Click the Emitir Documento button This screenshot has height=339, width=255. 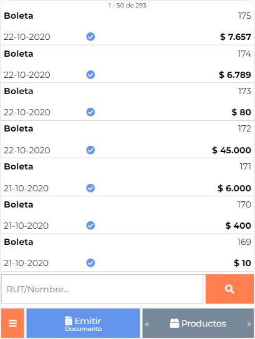(x=84, y=323)
